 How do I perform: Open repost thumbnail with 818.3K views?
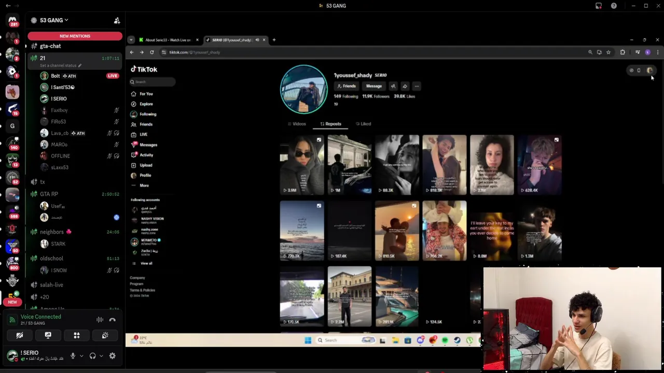445,165
